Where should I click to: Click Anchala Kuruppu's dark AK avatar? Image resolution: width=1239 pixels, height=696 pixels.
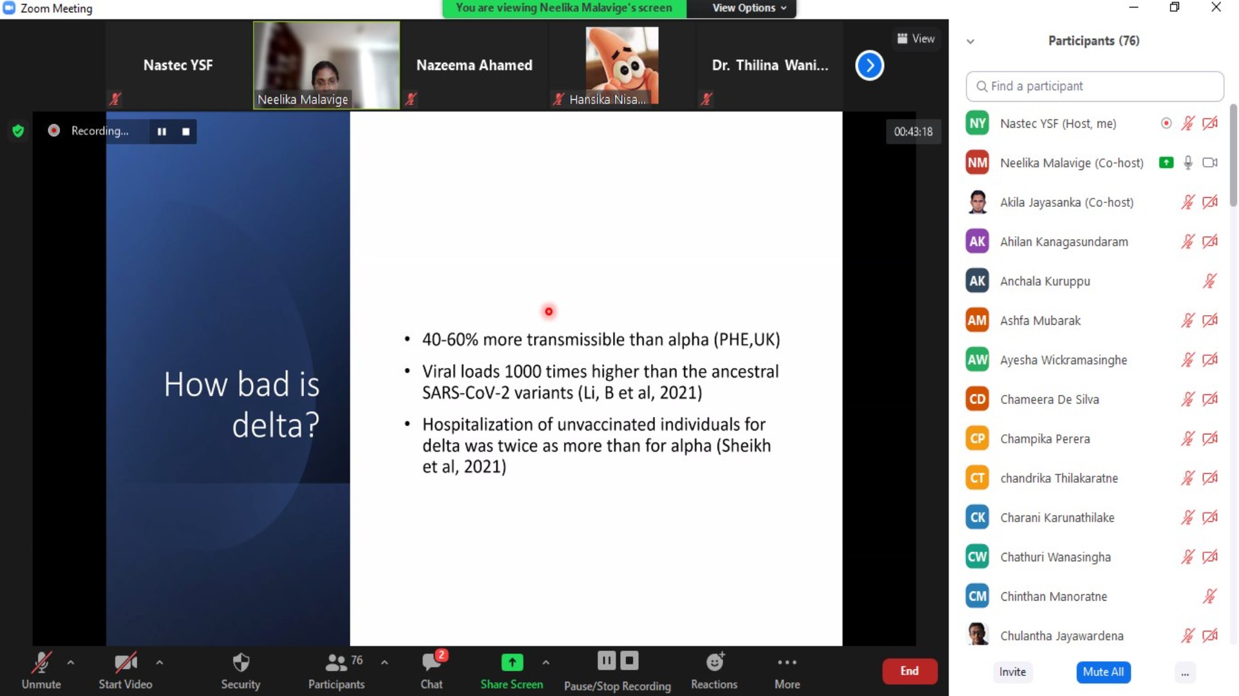(977, 280)
